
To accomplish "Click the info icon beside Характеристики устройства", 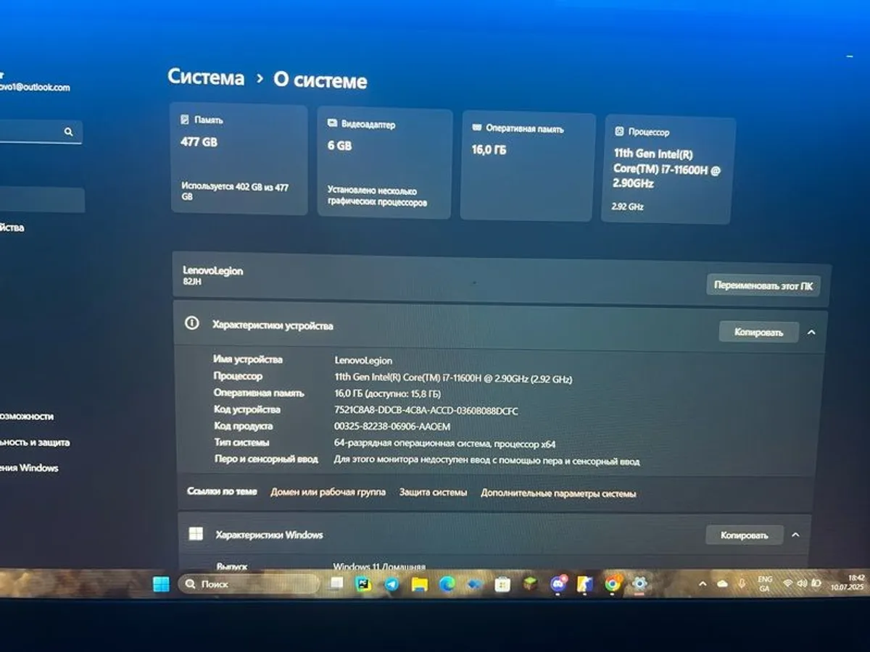I will [x=191, y=323].
